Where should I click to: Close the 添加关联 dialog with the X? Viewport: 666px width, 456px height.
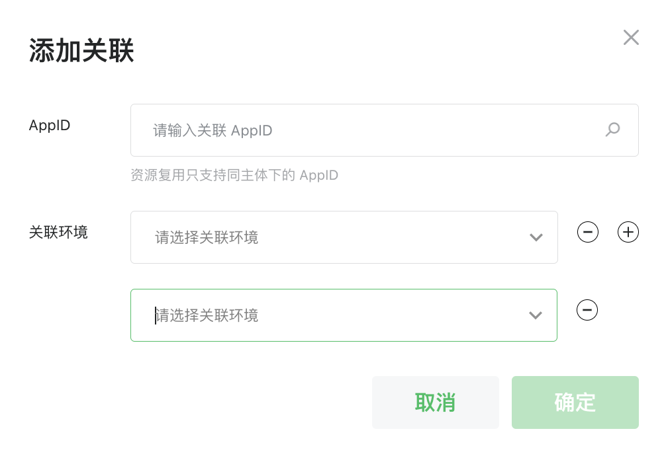[631, 37]
